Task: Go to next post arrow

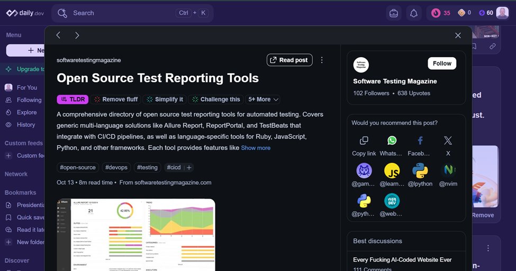Action: pos(77,35)
